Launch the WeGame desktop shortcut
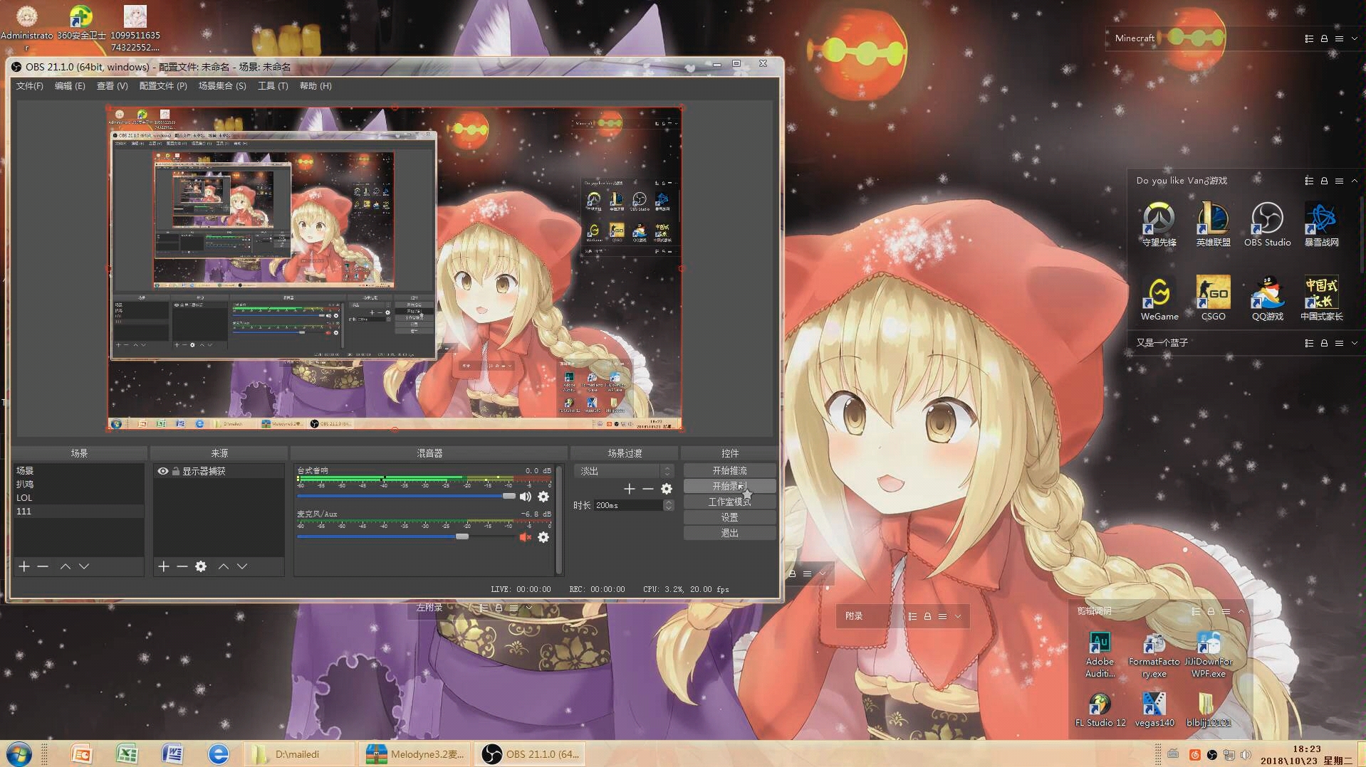Viewport: 1366px width, 767px height. pos(1159,298)
